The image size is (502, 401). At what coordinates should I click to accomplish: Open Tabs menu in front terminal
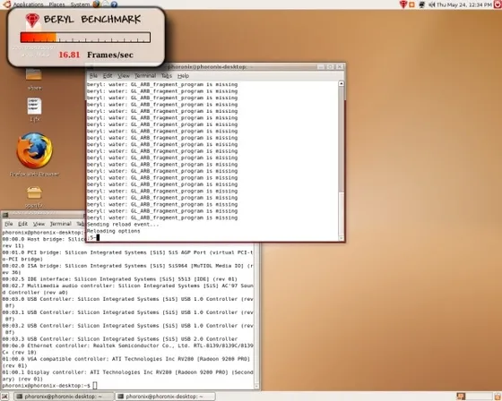coord(166,75)
